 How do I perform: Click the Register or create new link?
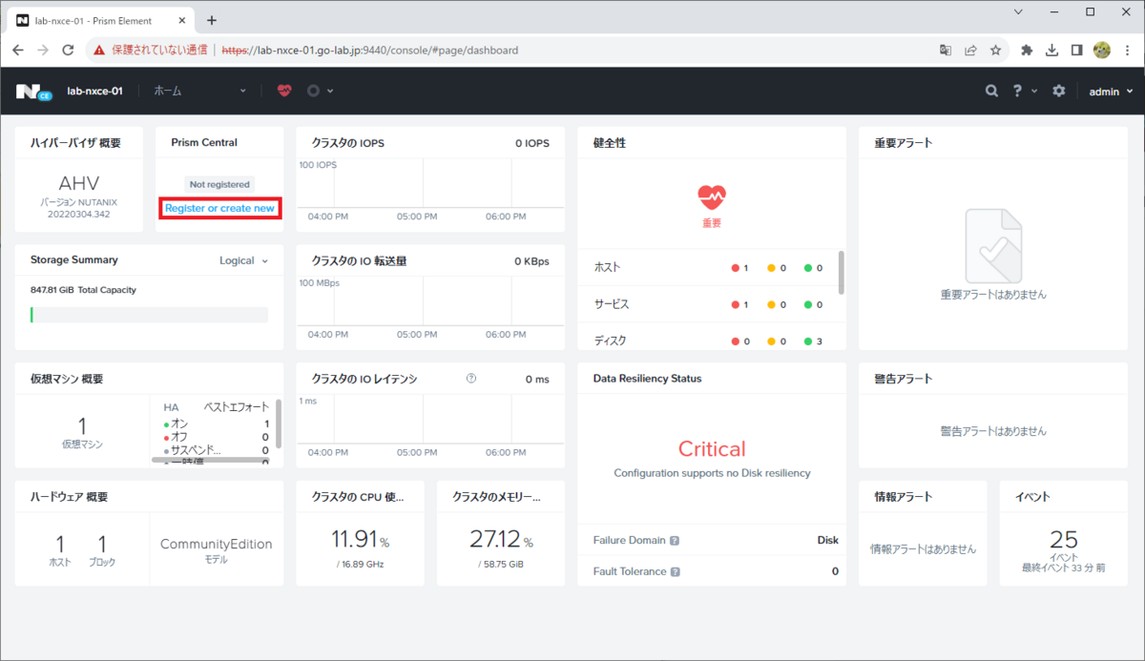(219, 208)
